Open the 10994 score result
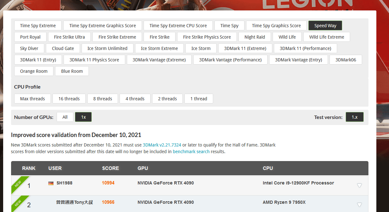The width and height of the screenshot is (389, 212). tap(108, 183)
